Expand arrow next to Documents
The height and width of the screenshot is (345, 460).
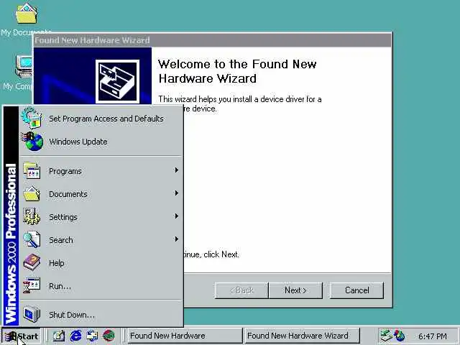coord(176,193)
